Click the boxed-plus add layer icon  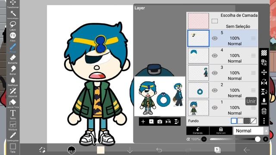151,121
